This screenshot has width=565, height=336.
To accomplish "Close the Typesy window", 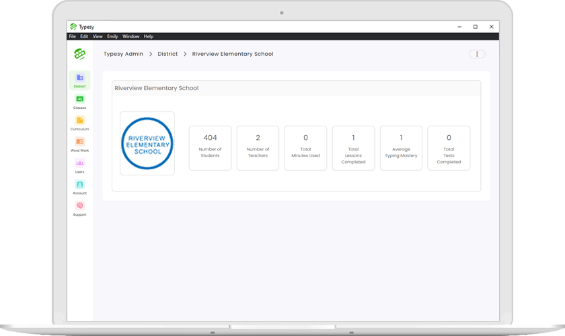I will pyautogui.click(x=492, y=27).
